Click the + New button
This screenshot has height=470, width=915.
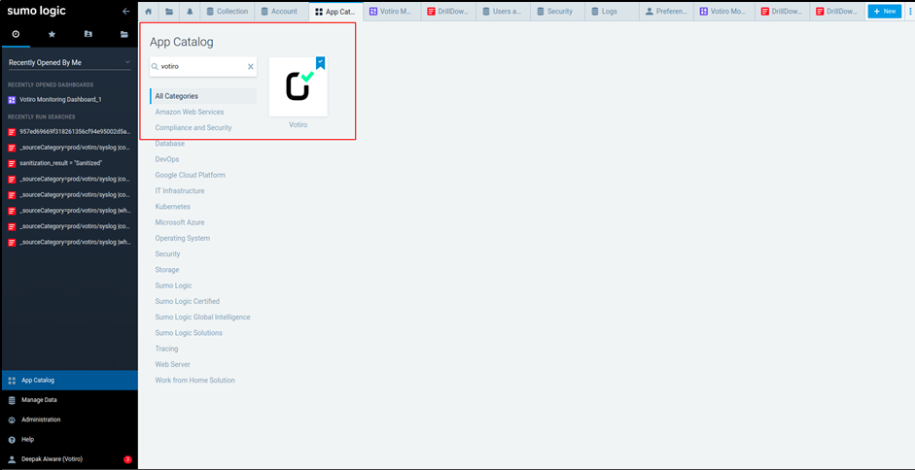885,11
